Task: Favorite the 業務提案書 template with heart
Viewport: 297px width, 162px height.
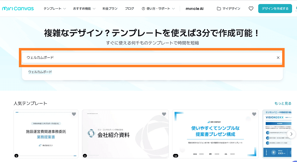Action: (74, 114)
